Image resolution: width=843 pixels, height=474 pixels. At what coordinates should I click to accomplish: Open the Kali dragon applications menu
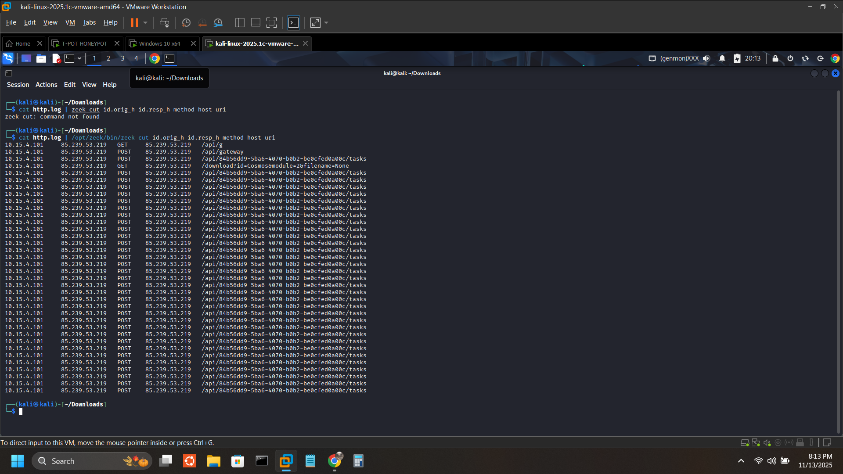8,58
